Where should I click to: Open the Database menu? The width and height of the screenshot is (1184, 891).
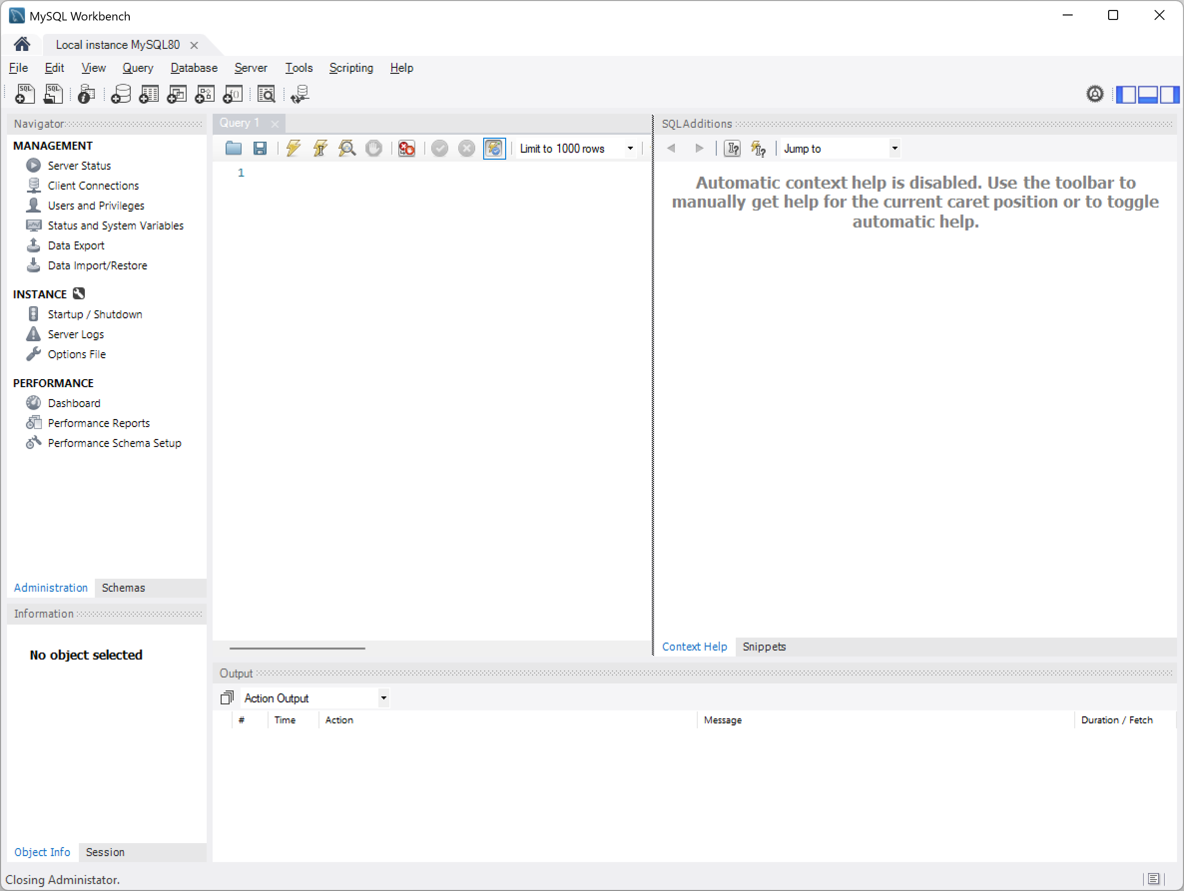coord(194,68)
